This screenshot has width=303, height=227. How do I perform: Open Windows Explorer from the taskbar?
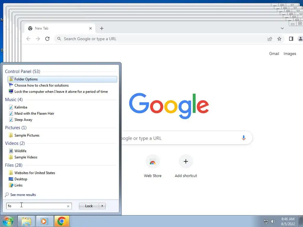[26, 221]
